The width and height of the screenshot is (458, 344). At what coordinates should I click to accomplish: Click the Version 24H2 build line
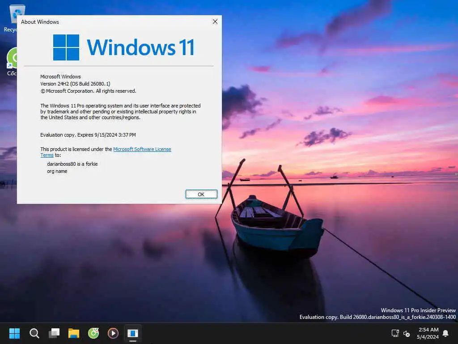coord(75,84)
